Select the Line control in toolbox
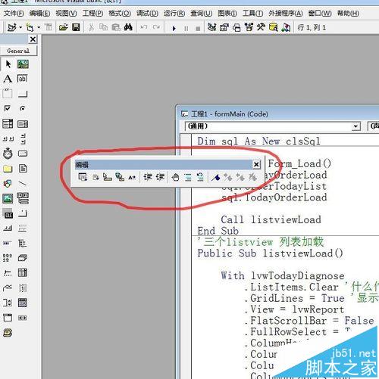Viewport: 379px width, 379px height. click(23, 183)
